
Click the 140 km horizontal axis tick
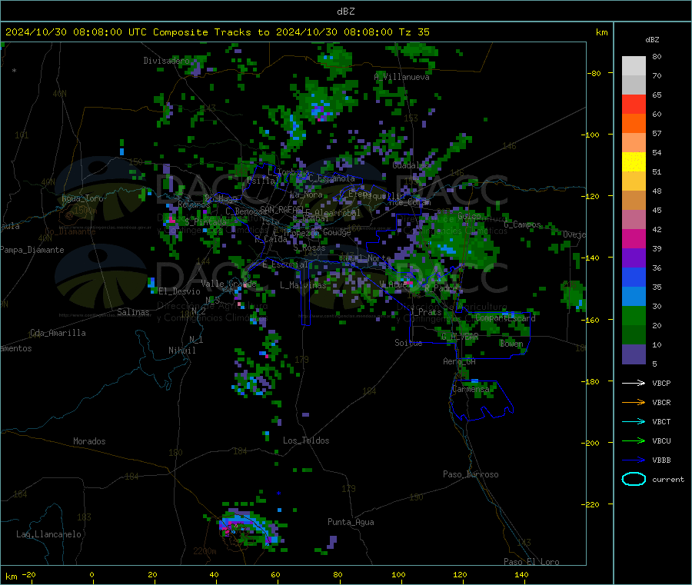point(521,575)
